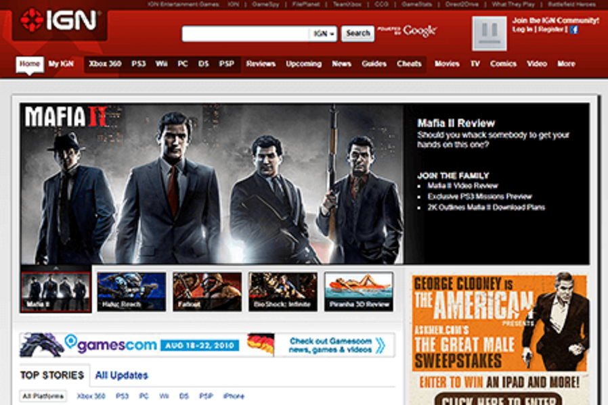Click What They Play link
608x405 pixels.
pyautogui.click(x=513, y=4)
